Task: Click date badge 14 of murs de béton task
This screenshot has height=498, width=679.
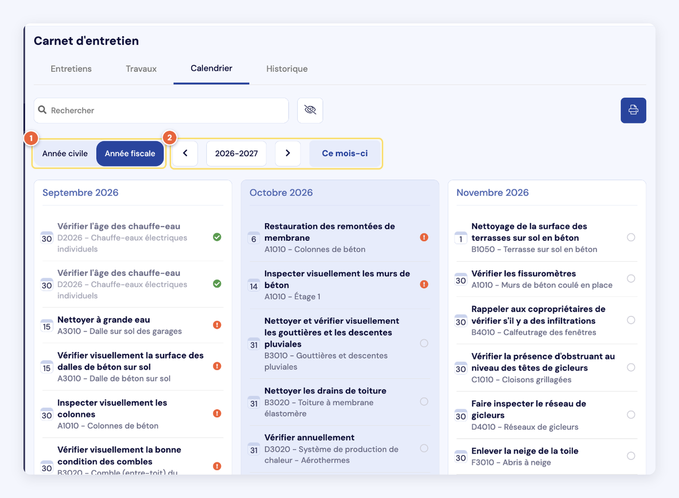Action: [x=254, y=285]
